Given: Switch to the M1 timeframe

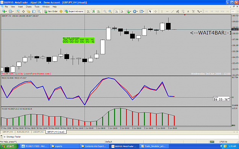Looking at the screenshot, I should pyautogui.click(x=206, y=11).
